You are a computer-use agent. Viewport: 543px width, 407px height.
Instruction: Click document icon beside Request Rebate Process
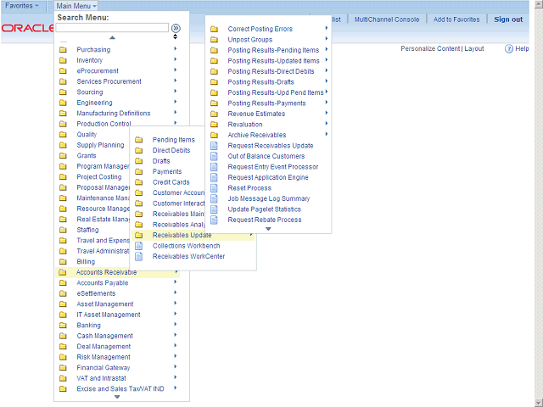pos(214,220)
